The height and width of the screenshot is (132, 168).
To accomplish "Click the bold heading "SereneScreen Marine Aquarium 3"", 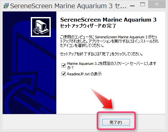I will [108, 20].
